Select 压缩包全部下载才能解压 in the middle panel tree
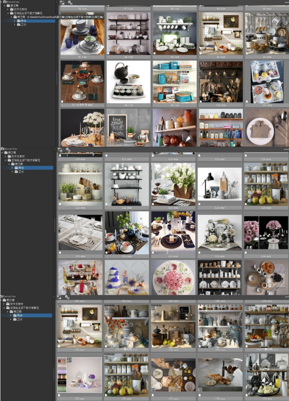 (x=26, y=160)
